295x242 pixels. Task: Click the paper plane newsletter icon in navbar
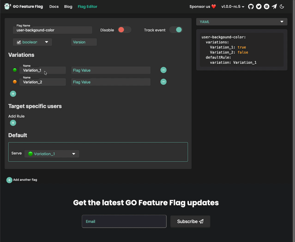pyautogui.click(x=274, y=6)
